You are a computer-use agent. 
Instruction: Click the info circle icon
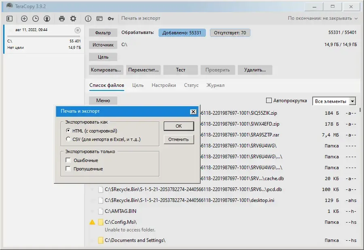[x=88, y=19]
